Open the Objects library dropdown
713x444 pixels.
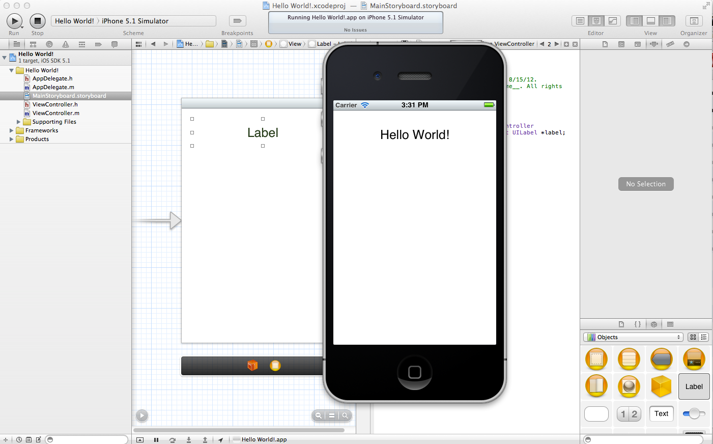[633, 337]
